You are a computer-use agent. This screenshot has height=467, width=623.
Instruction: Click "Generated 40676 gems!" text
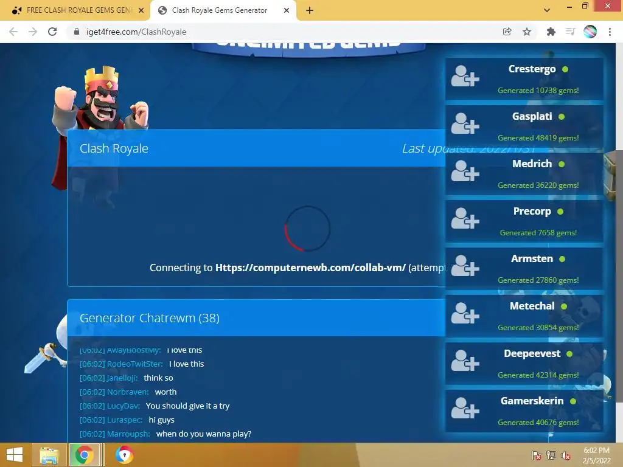538,423
